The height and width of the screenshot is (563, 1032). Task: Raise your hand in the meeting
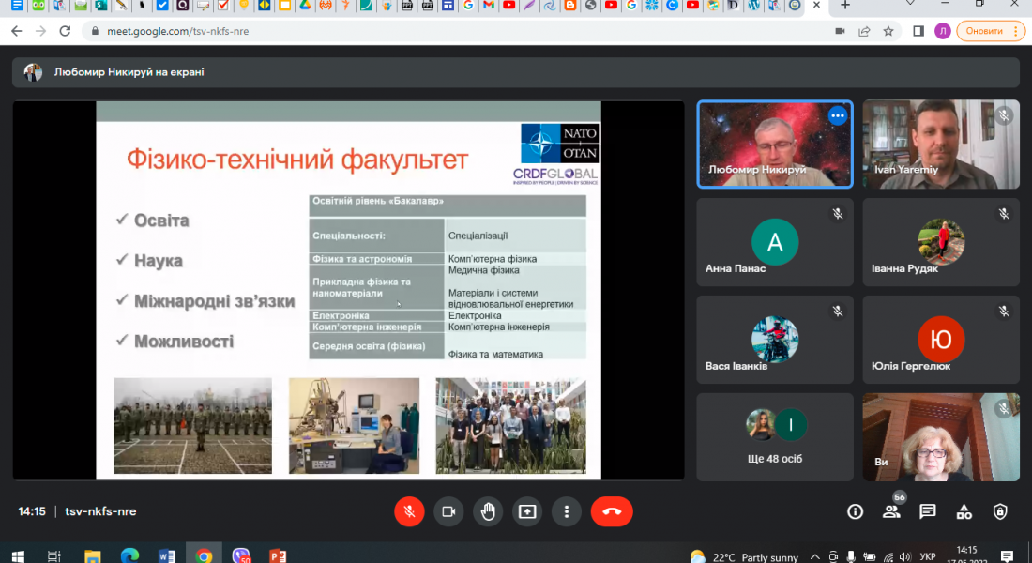(488, 511)
